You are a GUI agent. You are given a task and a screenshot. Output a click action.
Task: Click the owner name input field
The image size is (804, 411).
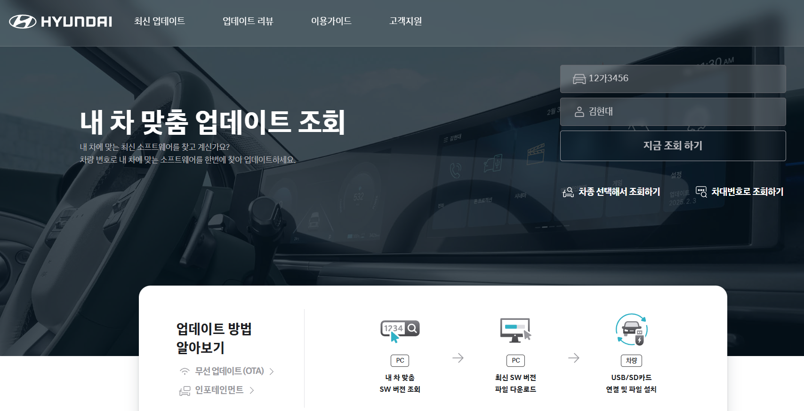coord(673,112)
